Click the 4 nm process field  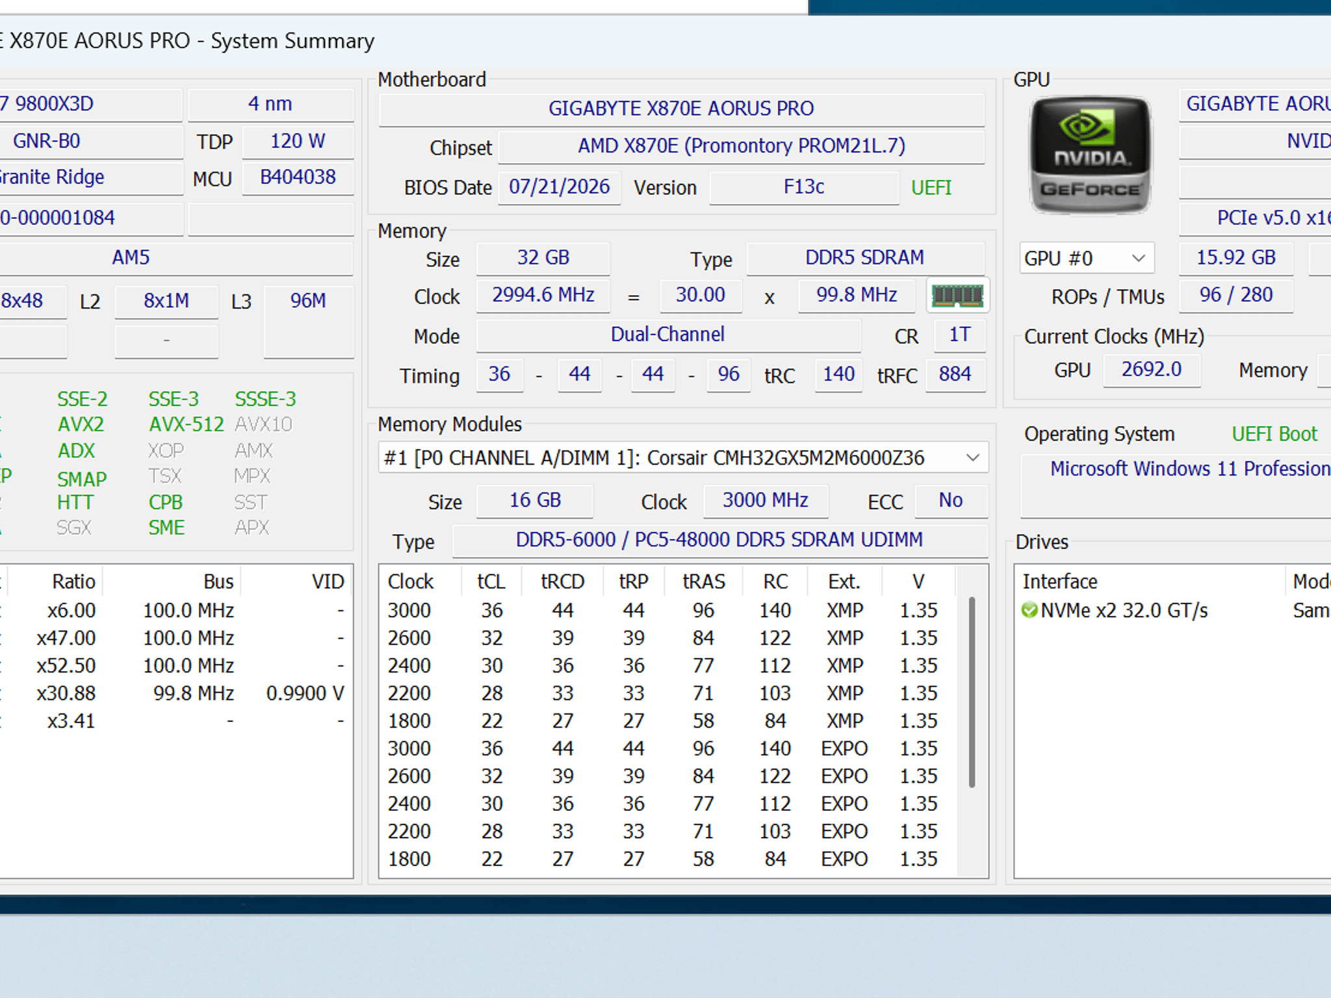[x=270, y=104]
